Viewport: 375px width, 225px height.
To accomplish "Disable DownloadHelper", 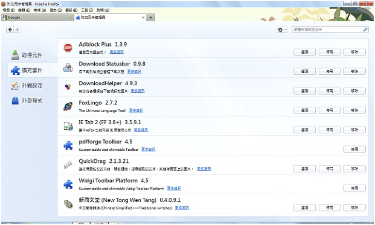I will (x=329, y=91).
